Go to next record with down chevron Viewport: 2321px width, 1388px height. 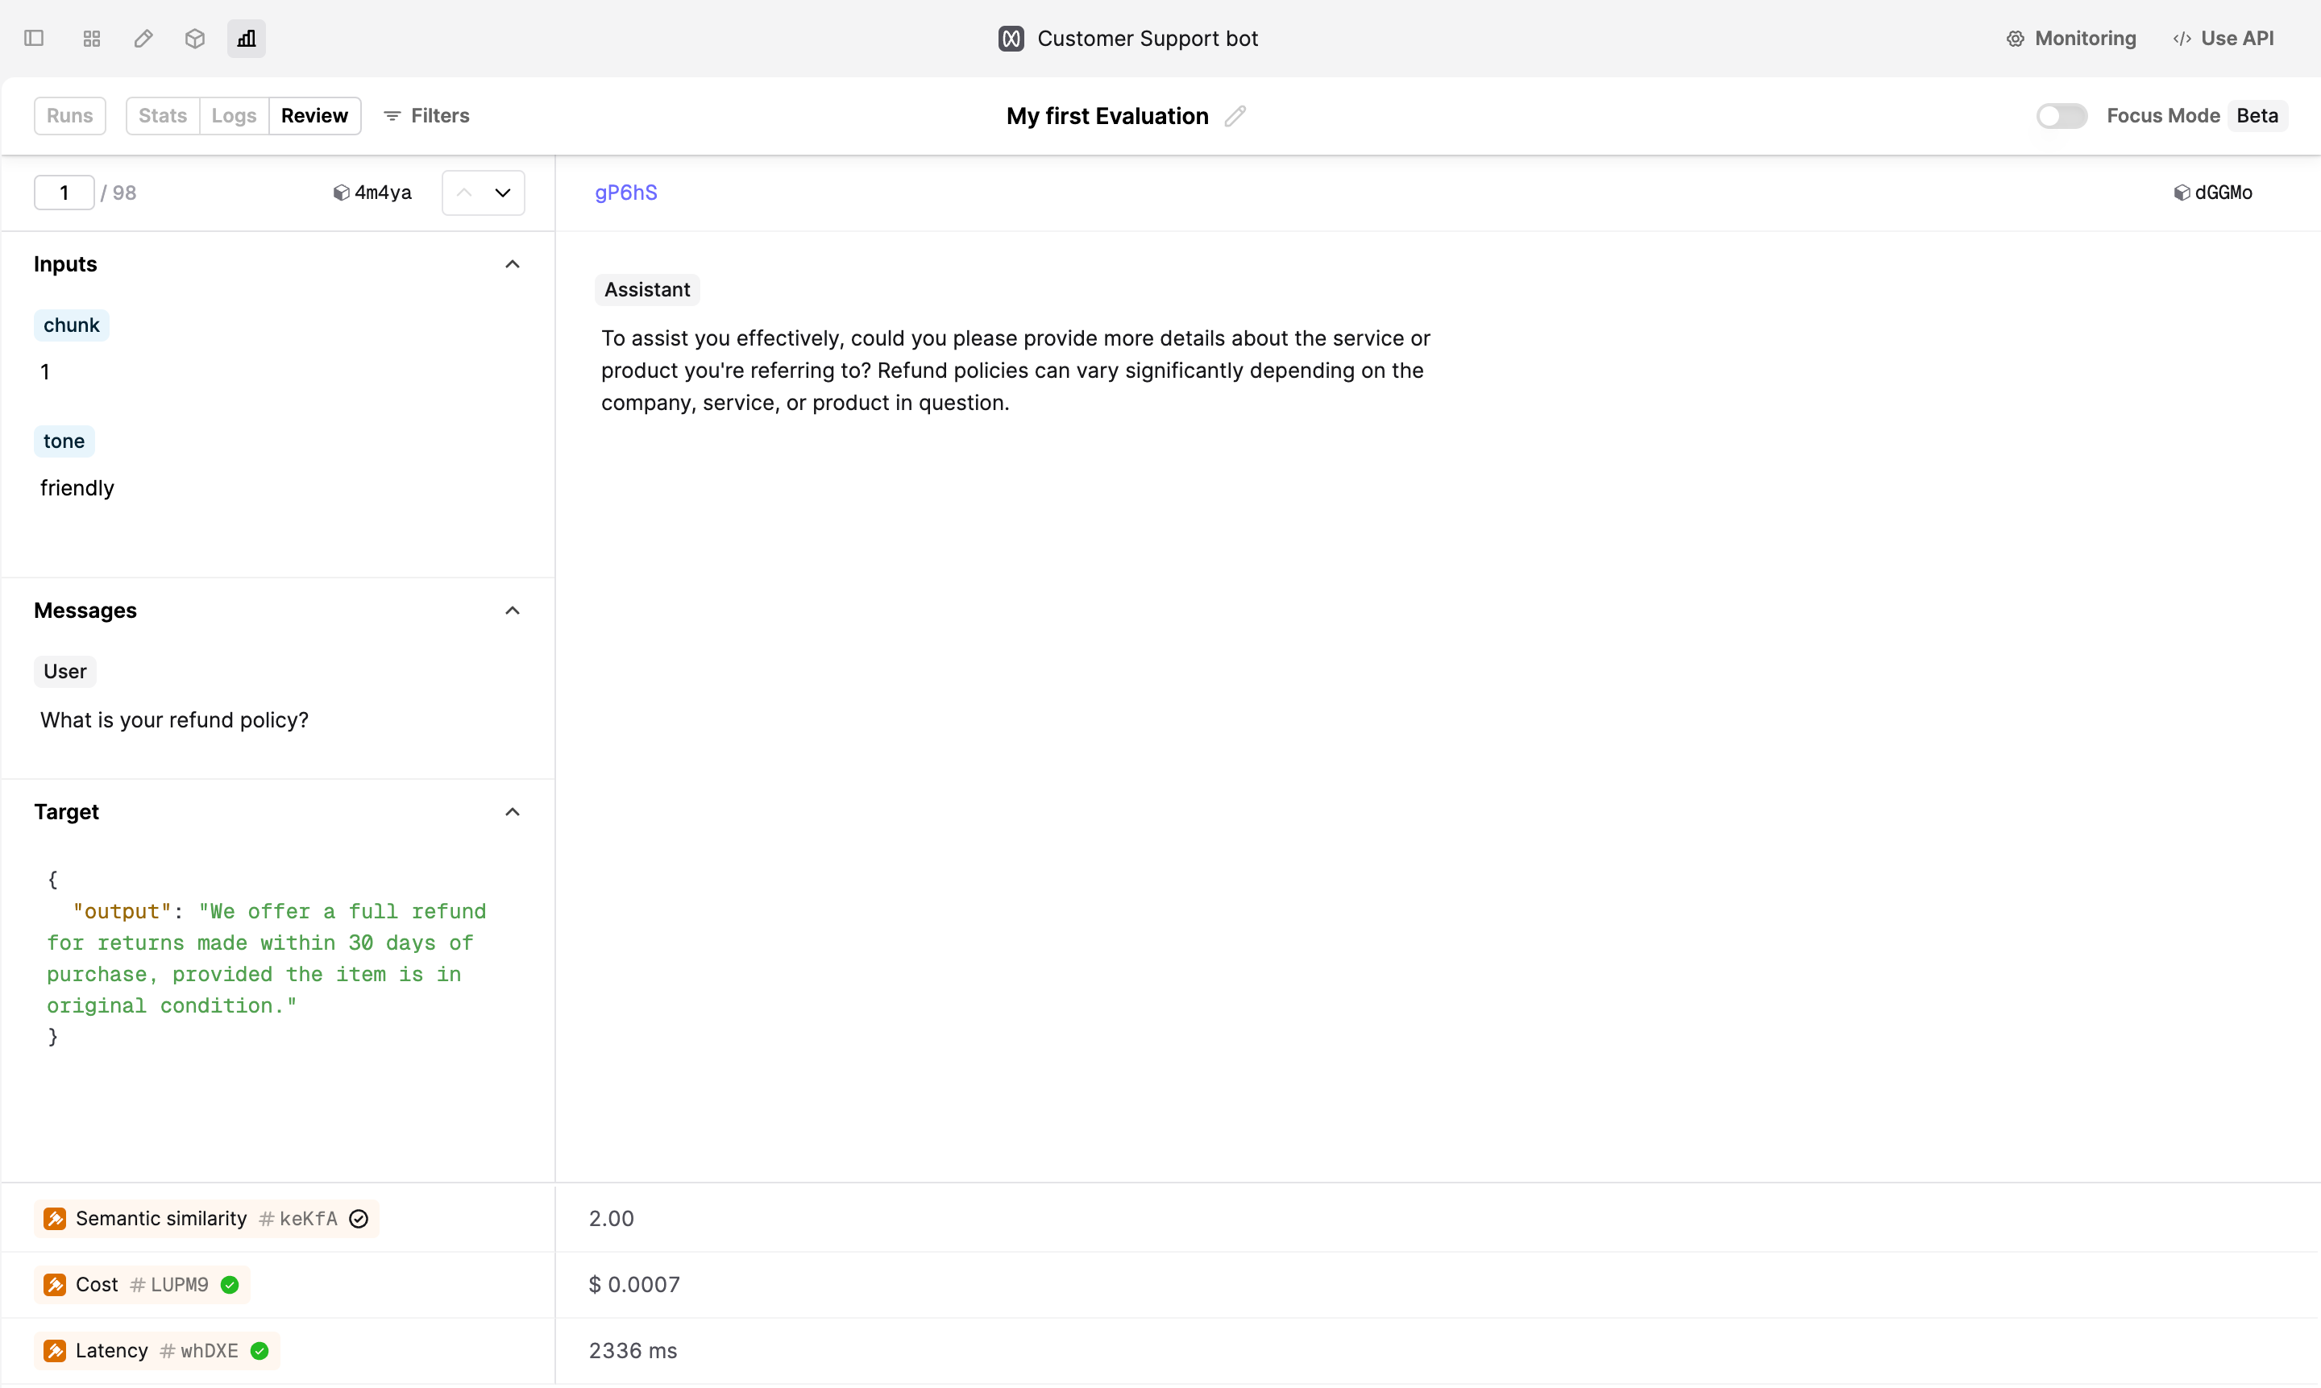[x=502, y=193]
